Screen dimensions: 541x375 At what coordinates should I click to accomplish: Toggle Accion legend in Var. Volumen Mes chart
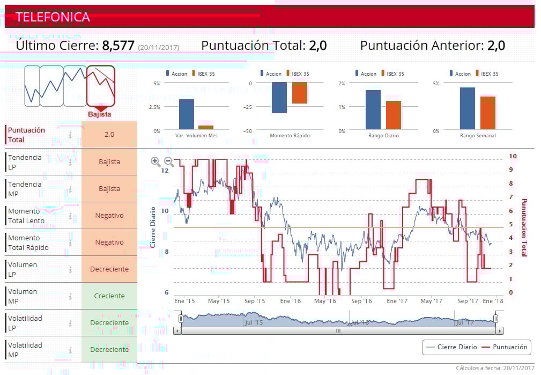point(176,73)
